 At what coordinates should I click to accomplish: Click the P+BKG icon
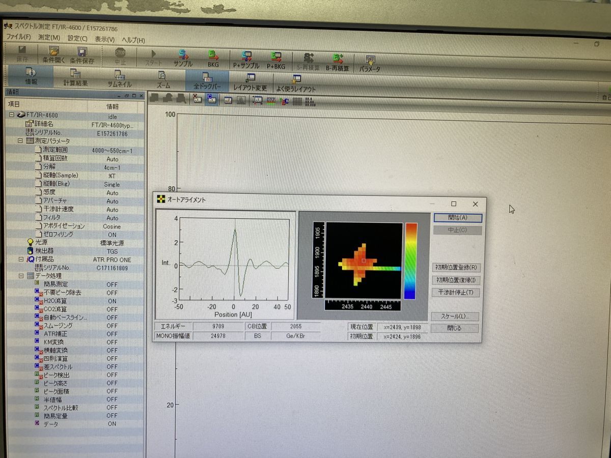tap(276, 60)
